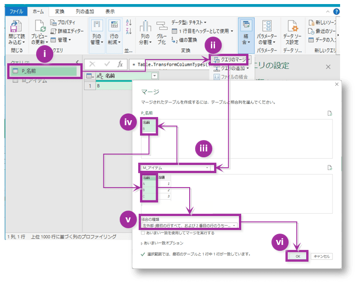
Task: Select cell B in row 1 of the preview
Action: point(113,86)
